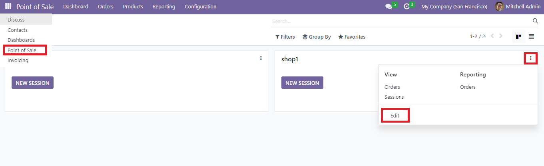The width and height of the screenshot is (544, 166).
Task: Focus the Search input field
Action: click(x=400, y=21)
